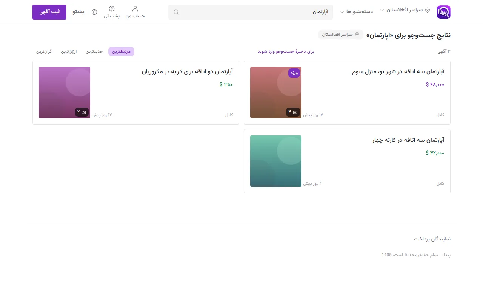
Task: Open the language globe icon
Action: coord(94,12)
